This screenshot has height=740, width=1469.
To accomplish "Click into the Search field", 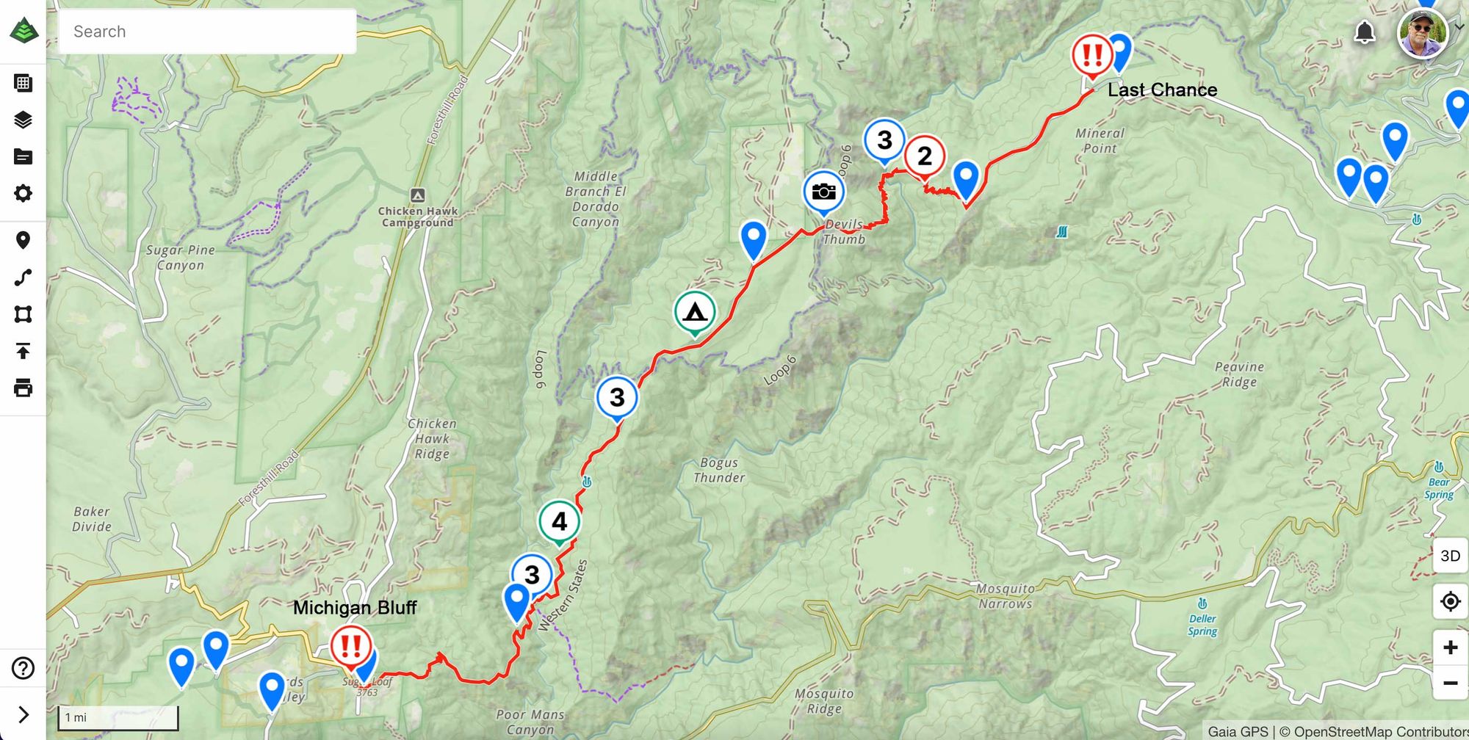I will [207, 32].
